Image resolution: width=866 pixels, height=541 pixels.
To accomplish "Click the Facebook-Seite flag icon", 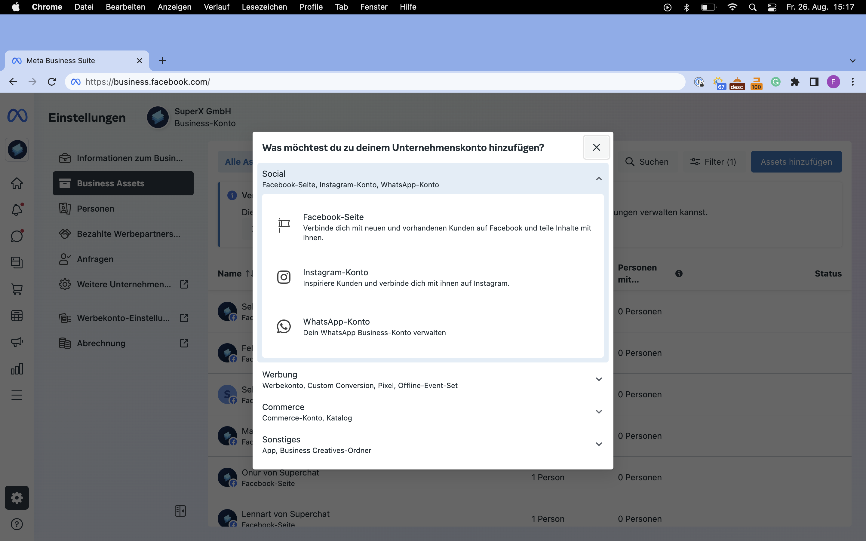I will (x=284, y=225).
